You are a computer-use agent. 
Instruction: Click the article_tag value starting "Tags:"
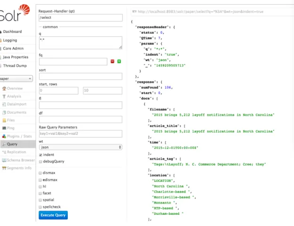point(209,164)
